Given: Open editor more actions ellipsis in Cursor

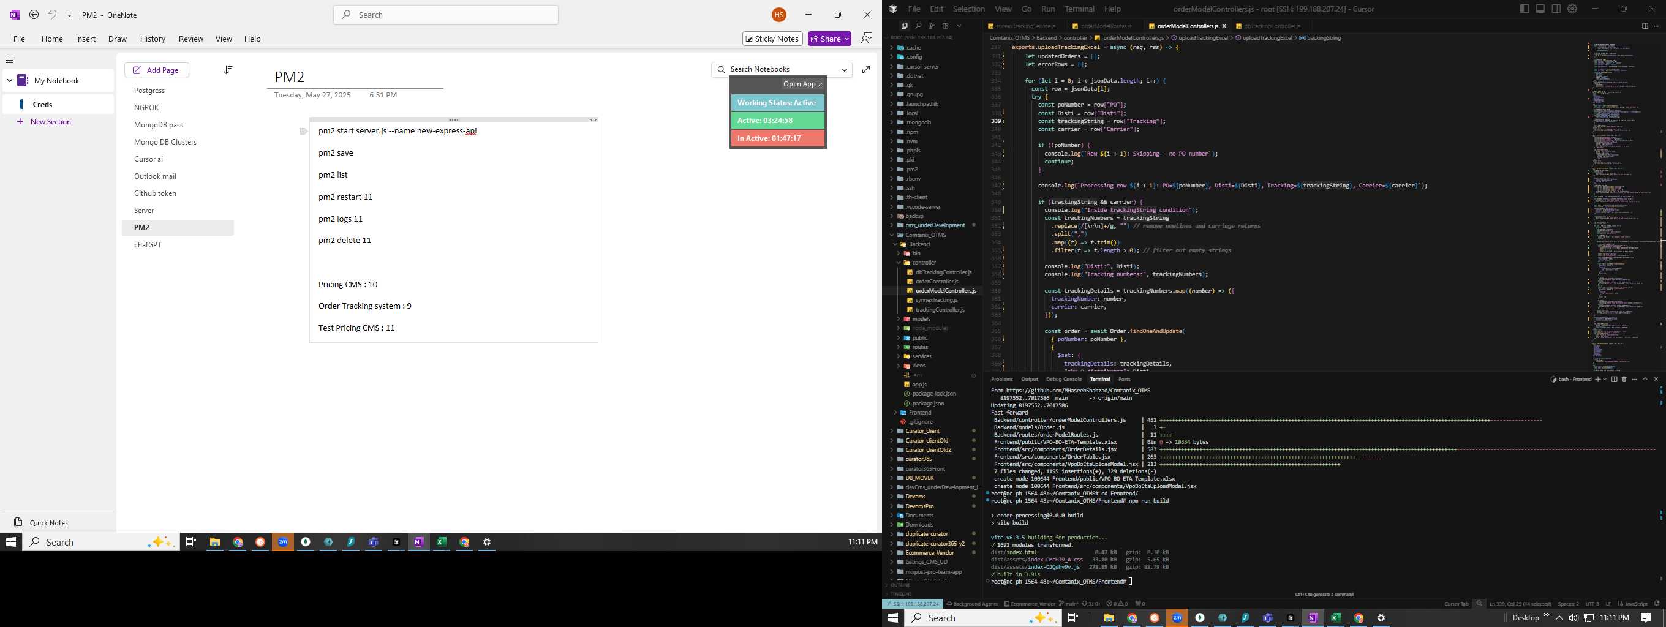Looking at the screenshot, I should [x=1656, y=26].
